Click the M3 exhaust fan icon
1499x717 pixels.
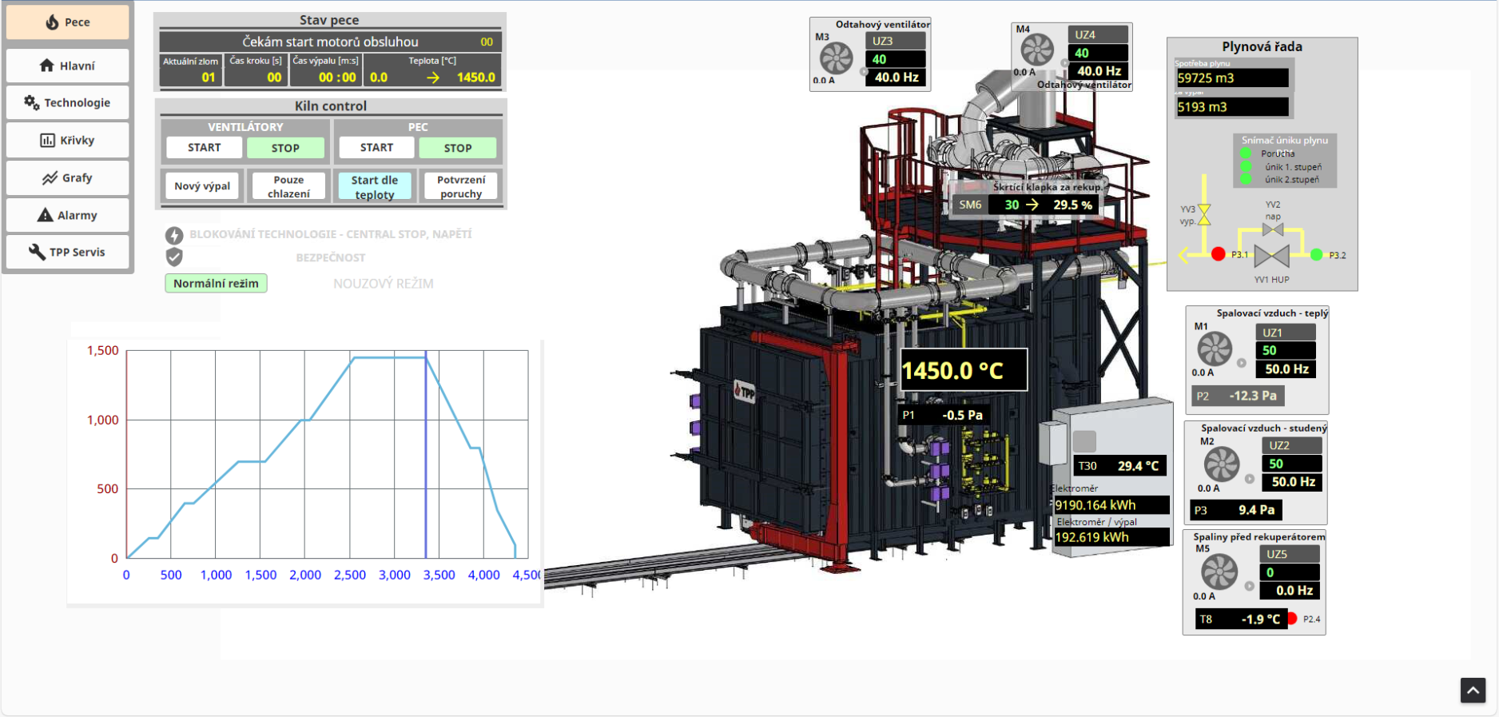[x=837, y=58]
